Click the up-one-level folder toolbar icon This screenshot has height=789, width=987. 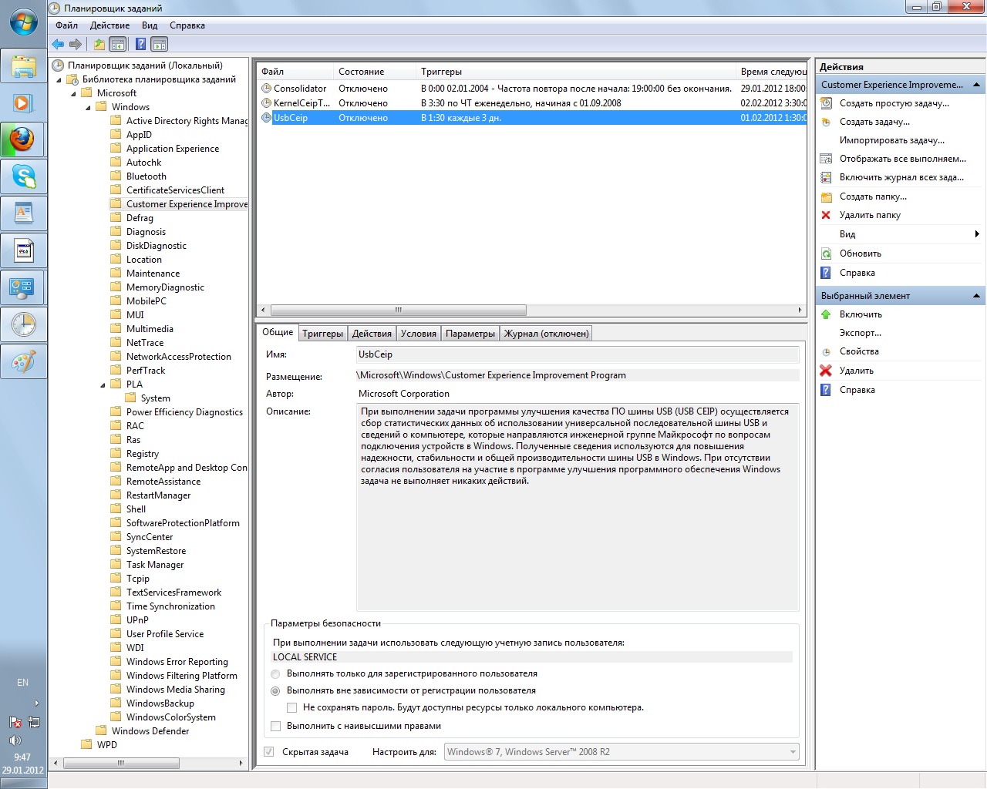point(99,44)
